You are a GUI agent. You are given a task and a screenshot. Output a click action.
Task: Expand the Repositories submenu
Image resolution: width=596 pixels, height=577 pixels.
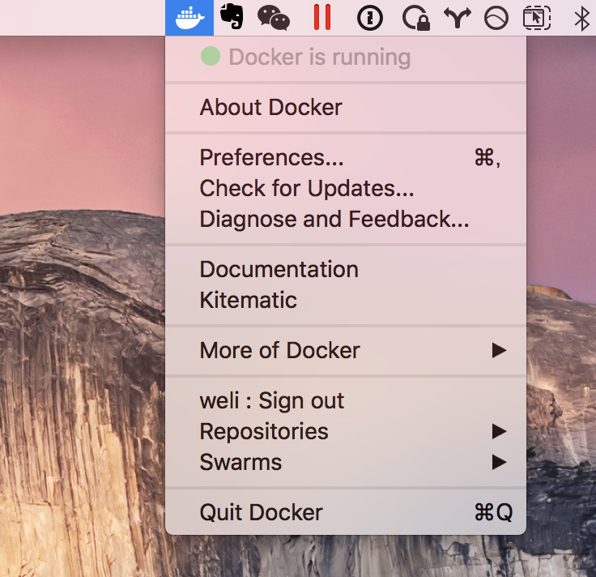[x=346, y=431]
